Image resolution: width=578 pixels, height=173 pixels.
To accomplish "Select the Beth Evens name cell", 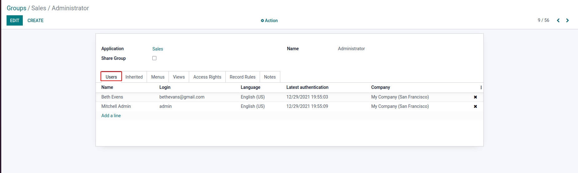I will tap(112, 97).
